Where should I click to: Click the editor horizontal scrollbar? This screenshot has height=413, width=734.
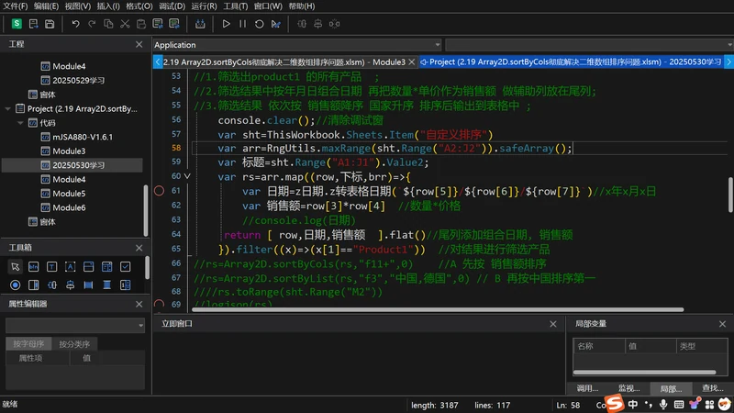tap(438, 309)
